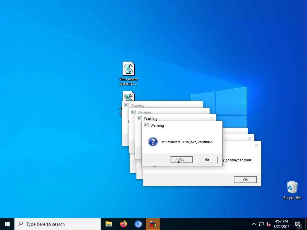The image size is (307, 230).
Task: Close the goodbye message box with its X
Action: click(257, 145)
